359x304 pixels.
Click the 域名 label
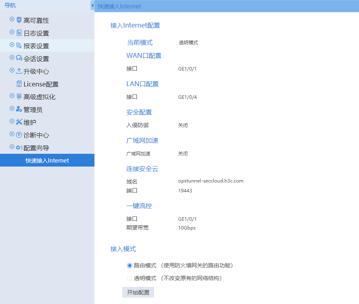(x=132, y=182)
